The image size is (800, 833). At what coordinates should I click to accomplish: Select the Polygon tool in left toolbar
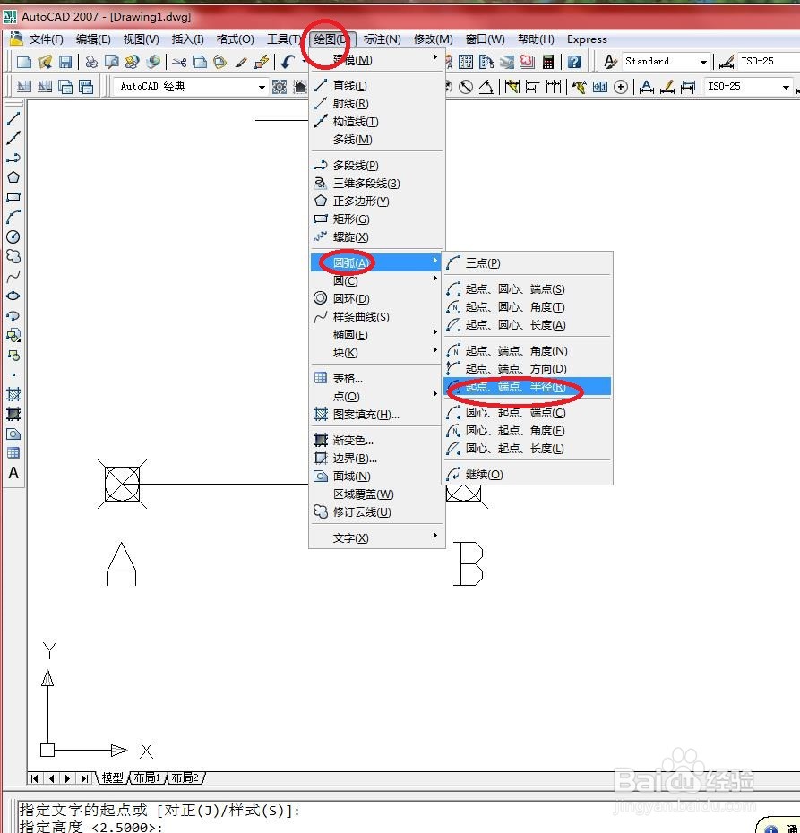(13, 177)
